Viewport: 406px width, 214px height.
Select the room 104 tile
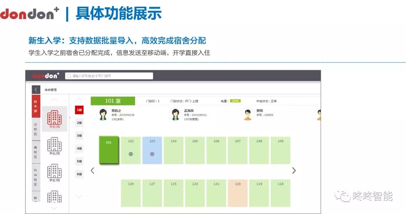[173, 150]
